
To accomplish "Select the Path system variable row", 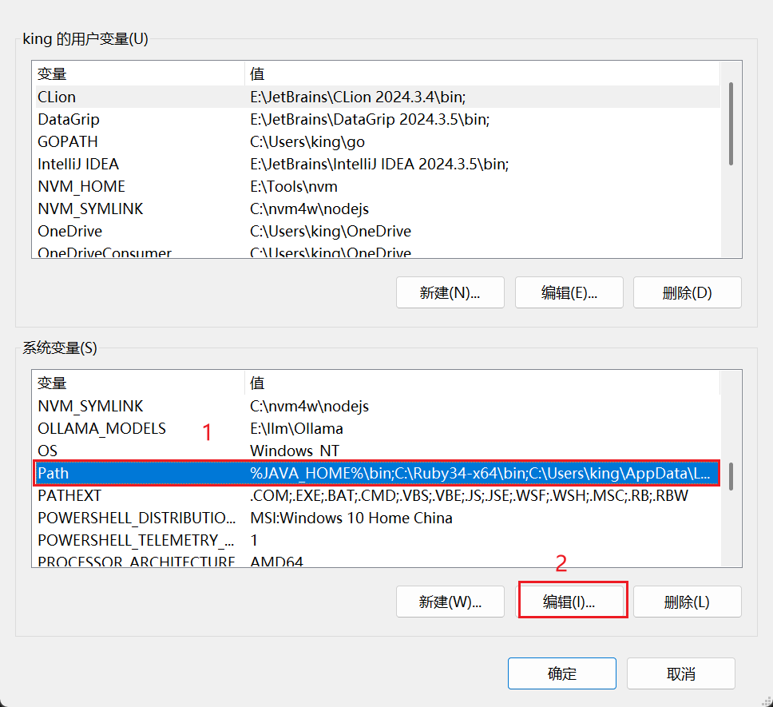I will pyautogui.click(x=375, y=473).
